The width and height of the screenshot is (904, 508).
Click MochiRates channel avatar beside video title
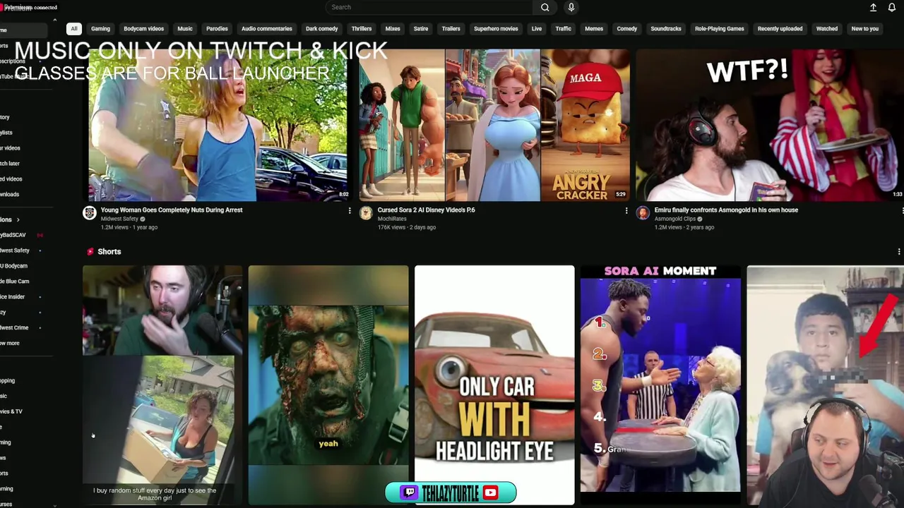pos(366,213)
